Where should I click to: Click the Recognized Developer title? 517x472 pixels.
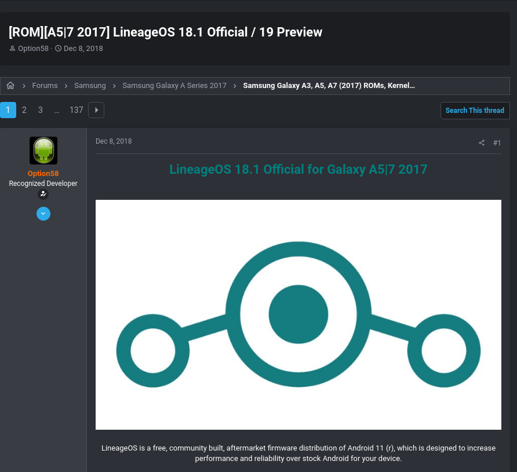[x=43, y=184]
